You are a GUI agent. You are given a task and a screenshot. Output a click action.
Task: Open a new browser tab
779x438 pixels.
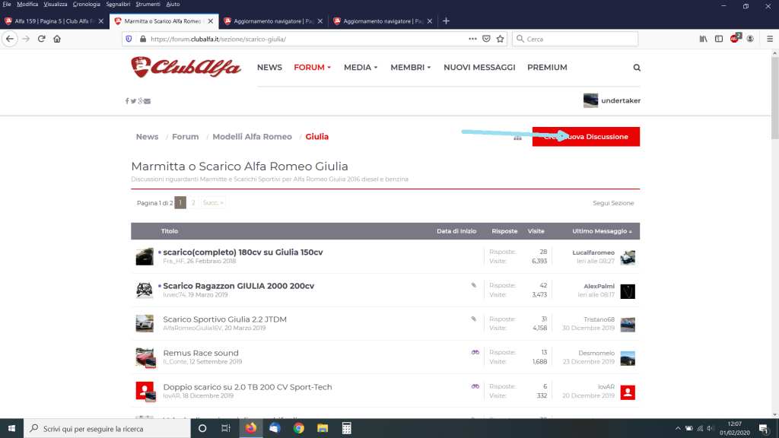pos(446,21)
